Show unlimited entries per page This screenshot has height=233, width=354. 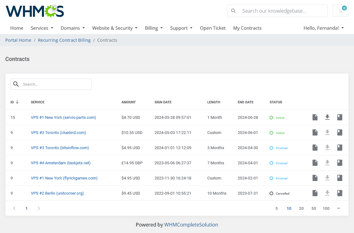[339, 208]
